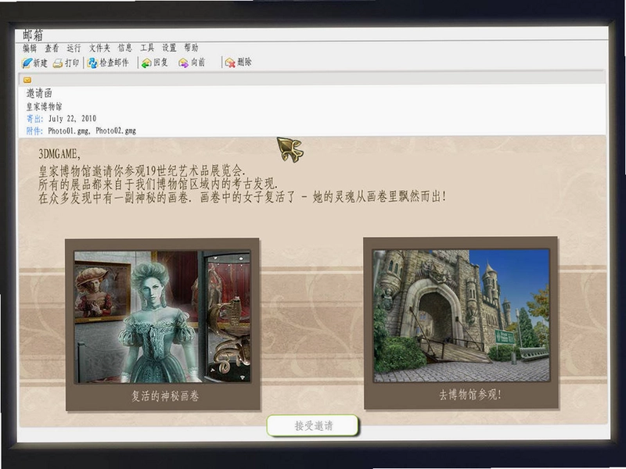Click the Print (打印) printer icon
The width and height of the screenshot is (626, 469).
[x=58, y=63]
